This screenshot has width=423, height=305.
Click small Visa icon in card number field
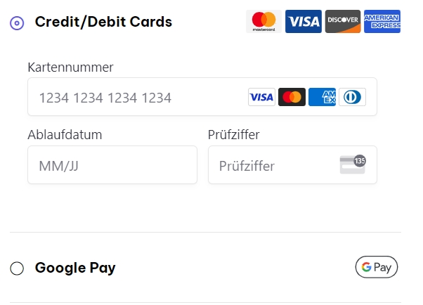261,97
